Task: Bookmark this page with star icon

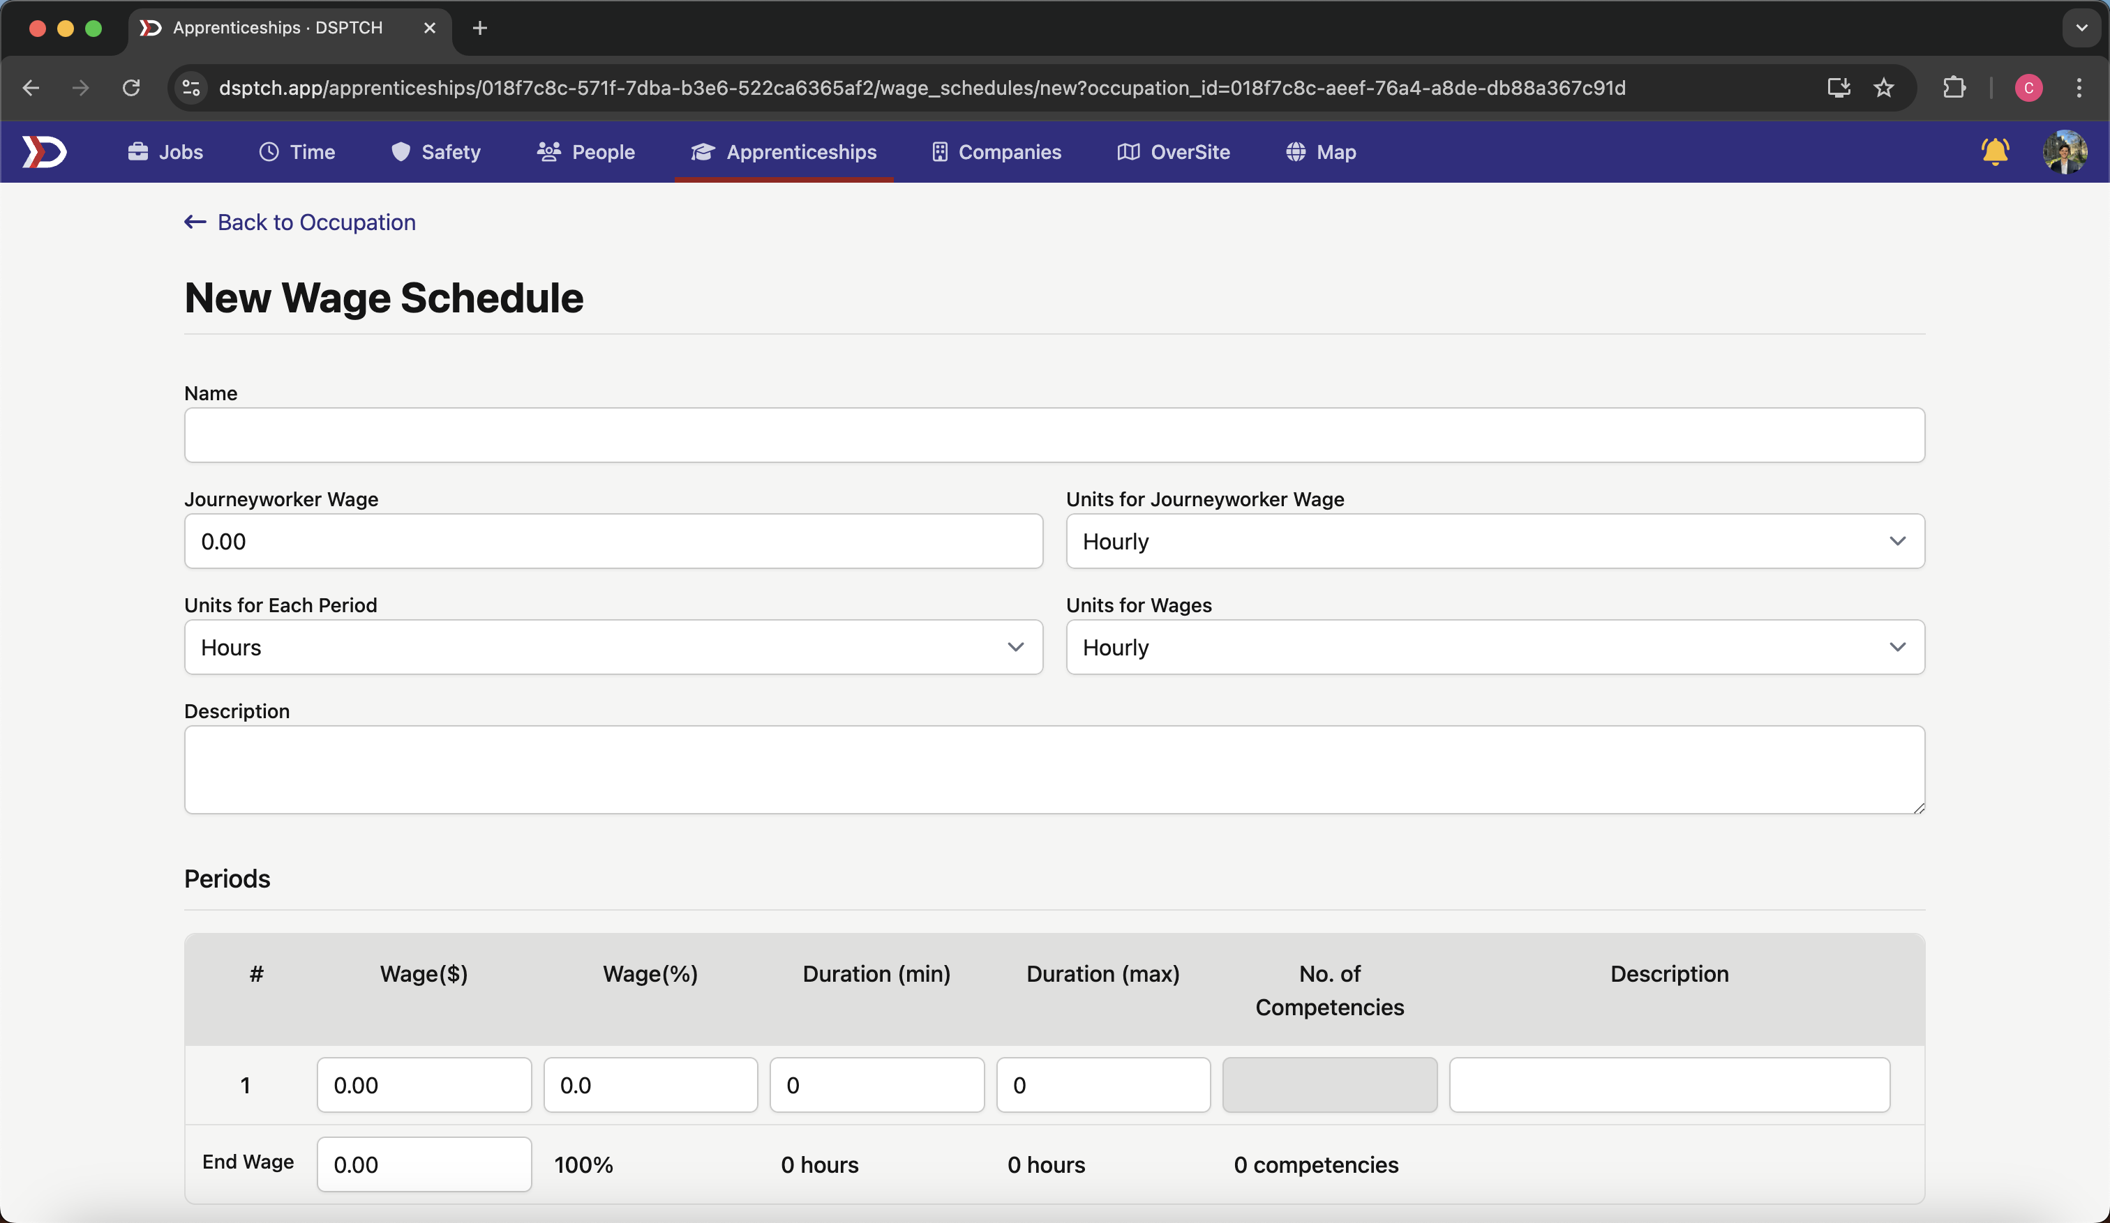Action: pyautogui.click(x=1884, y=88)
